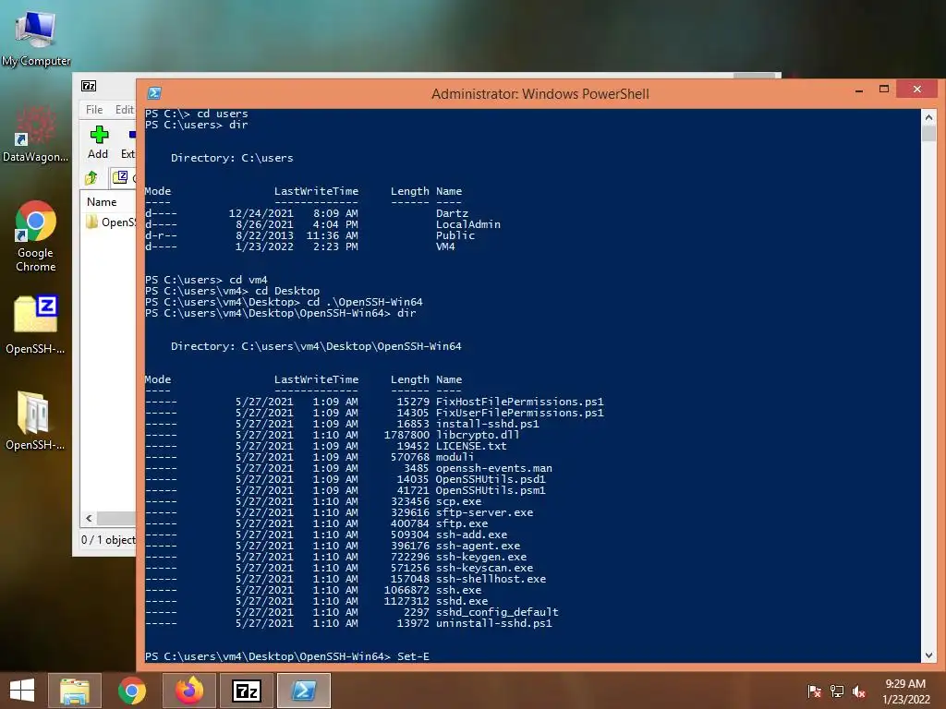Open the Edit menu in 7-Zip

[x=125, y=110]
